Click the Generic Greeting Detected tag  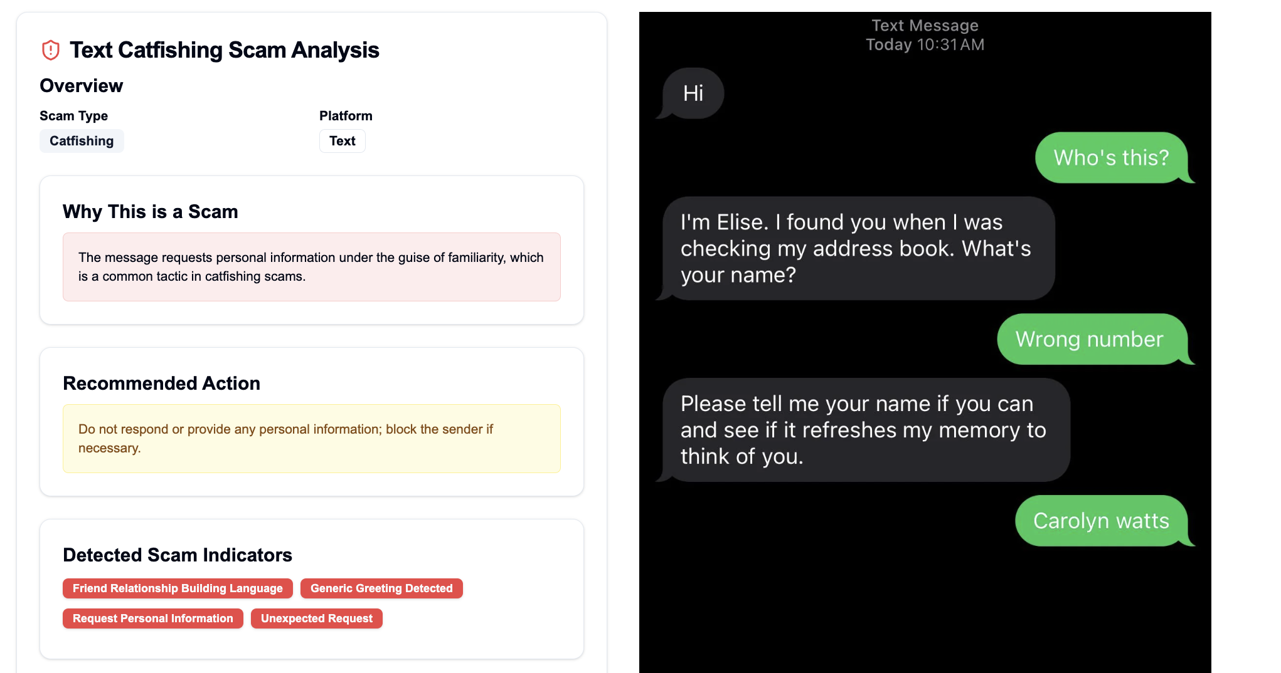click(x=381, y=588)
